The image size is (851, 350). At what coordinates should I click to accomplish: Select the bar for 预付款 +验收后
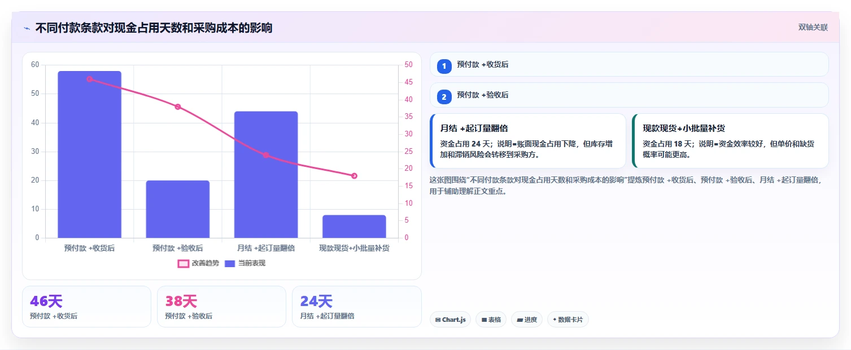(178, 209)
